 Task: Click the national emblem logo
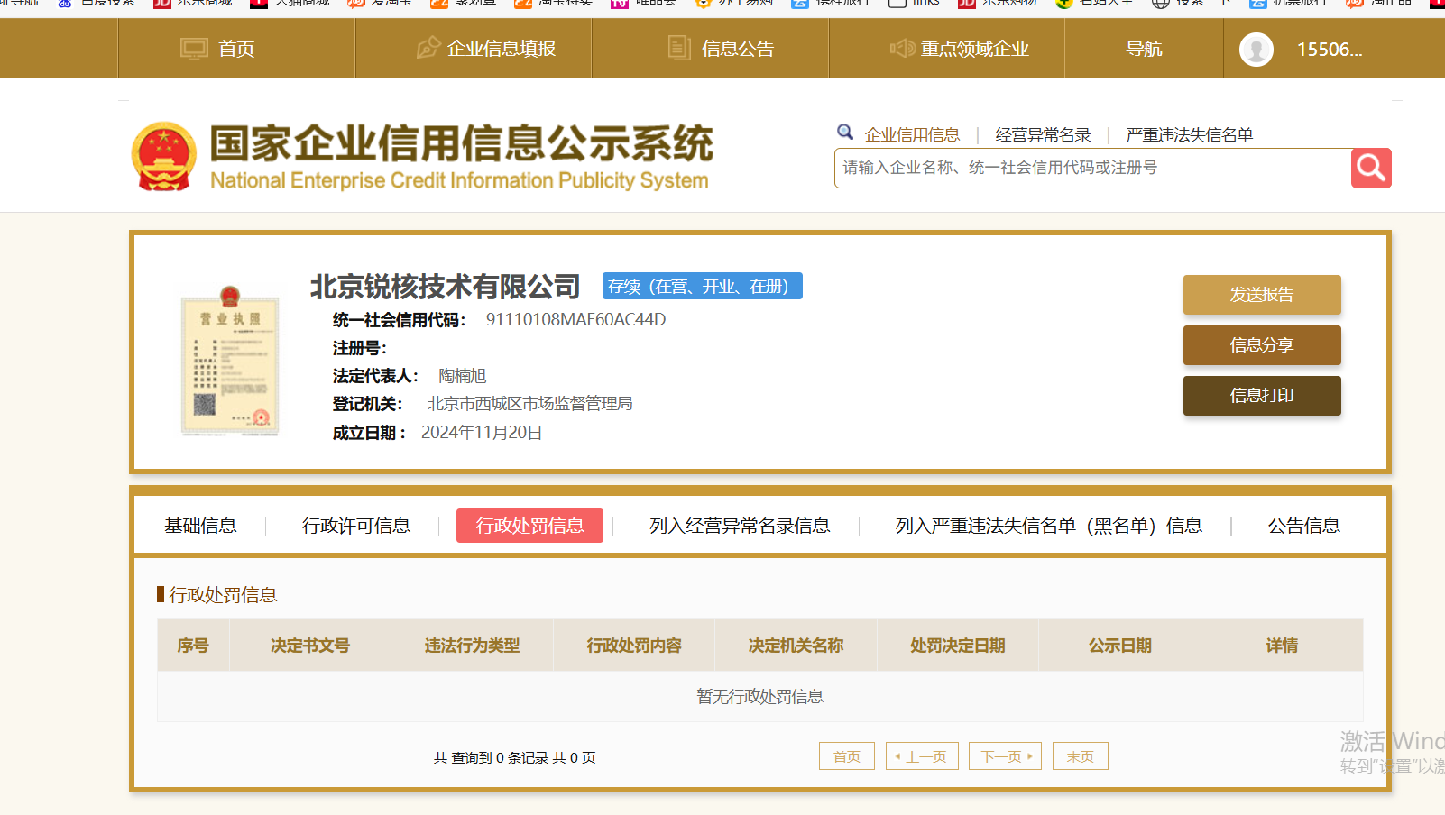tap(163, 157)
